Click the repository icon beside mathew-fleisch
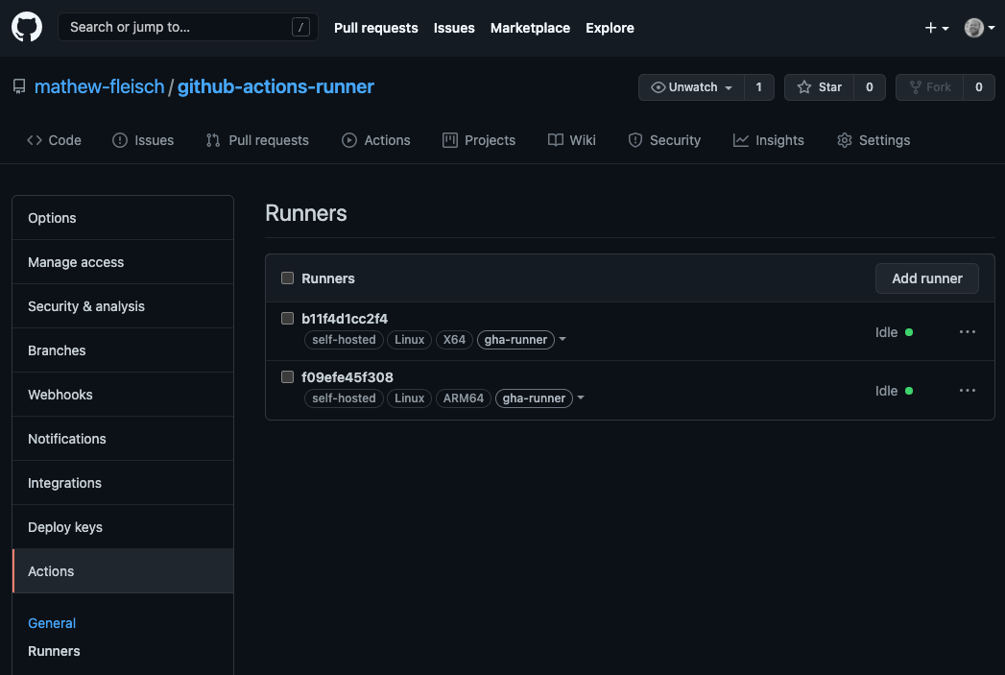Image resolution: width=1005 pixels, height=675 pixels. (19, 86)
